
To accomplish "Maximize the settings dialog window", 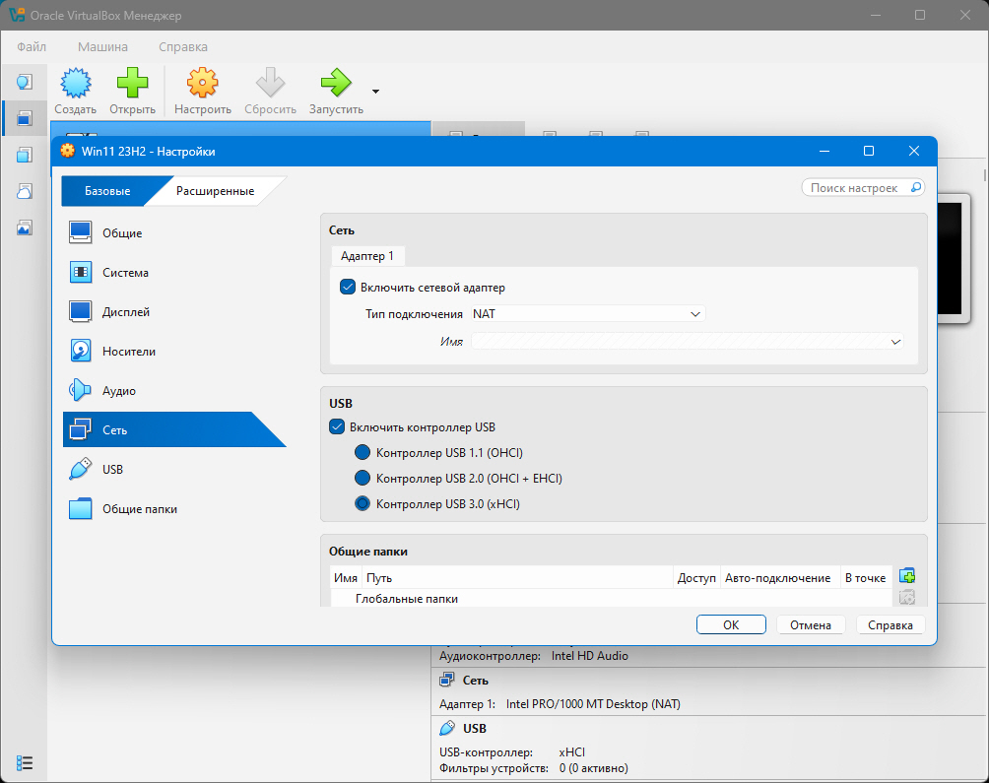I will pyautogui.click(x=869, y=151).
